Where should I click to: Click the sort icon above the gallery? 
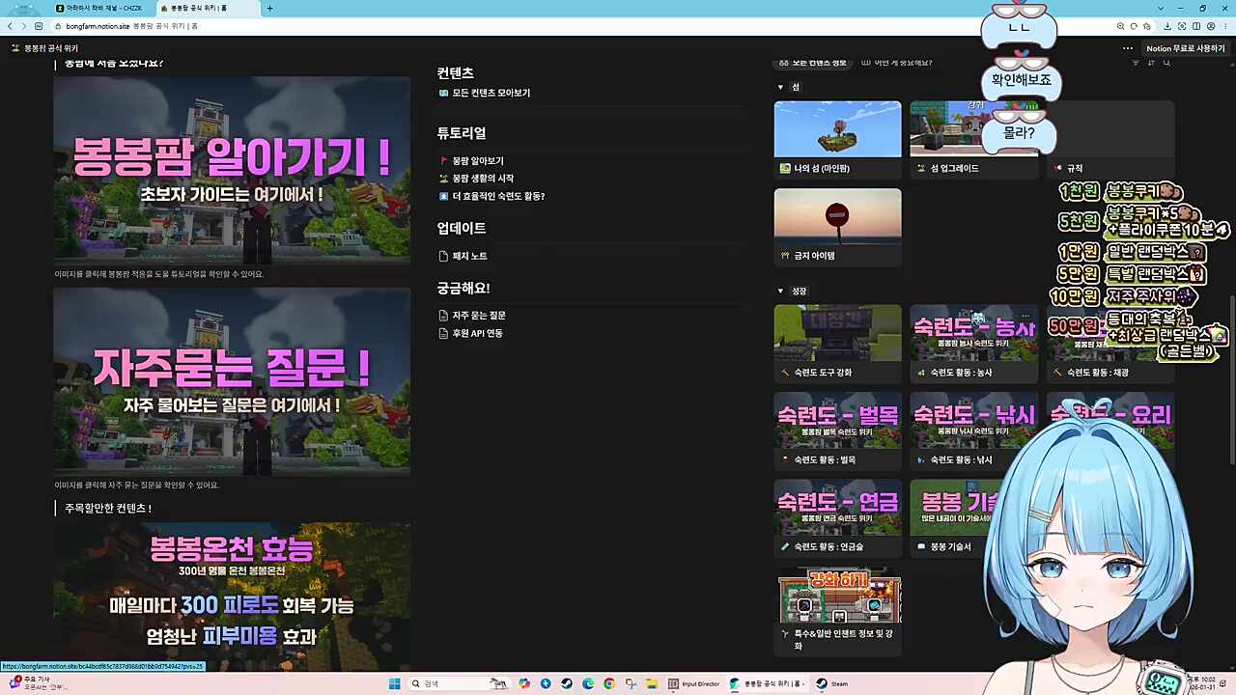pyautogui.click(x=1152, y=62)
